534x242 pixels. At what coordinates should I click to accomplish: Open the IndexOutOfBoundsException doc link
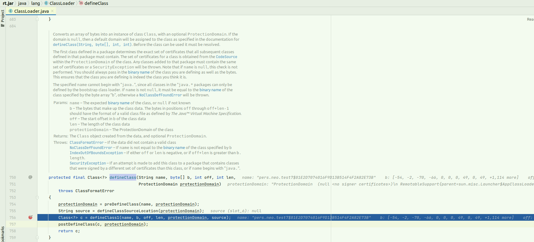(x=96, y=153)
